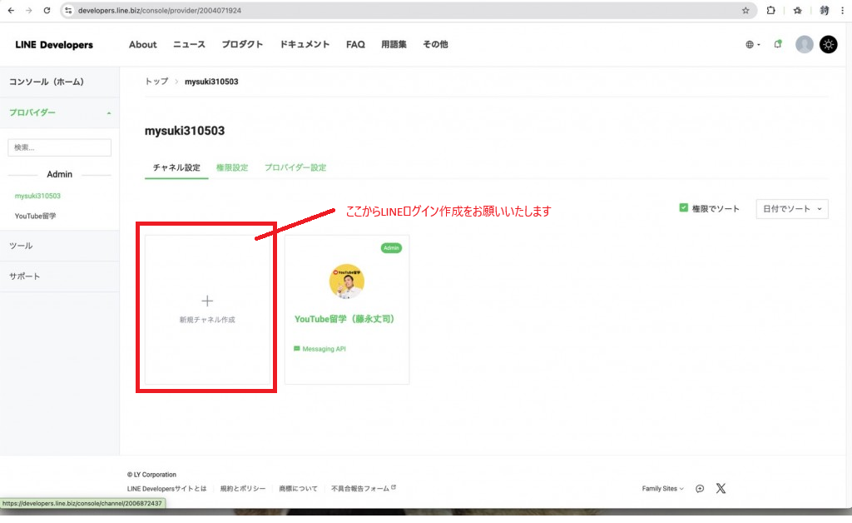The height and width of the screenshot is (523, 852).
Task: Open the その他 menu item
Action: coord(435,45)
